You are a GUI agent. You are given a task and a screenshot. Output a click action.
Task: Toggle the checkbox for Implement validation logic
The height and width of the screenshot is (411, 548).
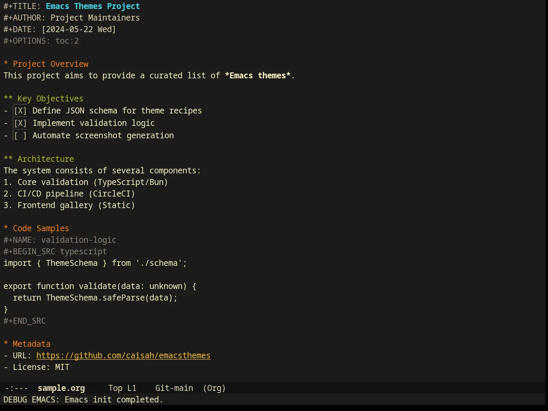[x=20, y=123]
